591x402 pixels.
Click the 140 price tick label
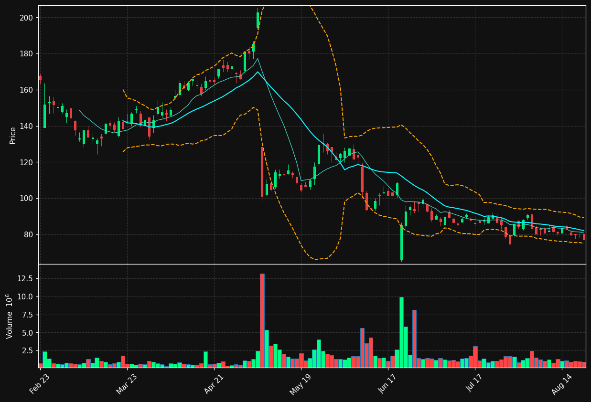tap(27, 126)
